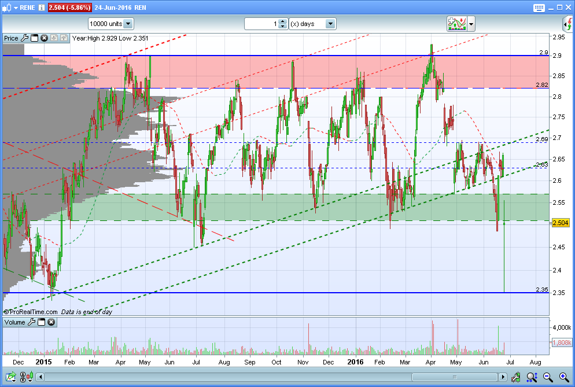This screenshot has height=387, width=575.
Task: Click the 4,000k volume axis label
Action: [562, 327]
